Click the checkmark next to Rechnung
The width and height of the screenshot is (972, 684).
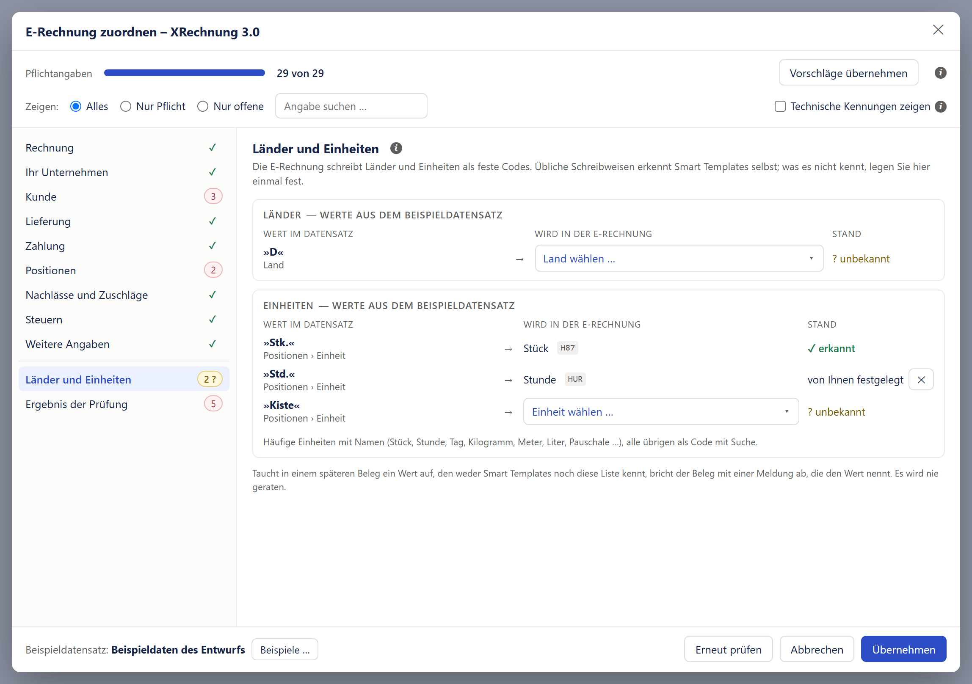(213, 148)
